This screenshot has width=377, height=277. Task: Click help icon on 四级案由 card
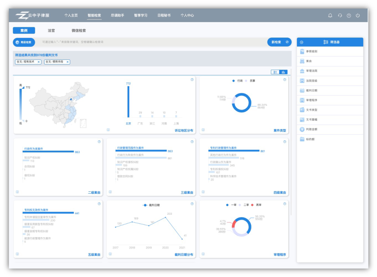pos(285,142)
